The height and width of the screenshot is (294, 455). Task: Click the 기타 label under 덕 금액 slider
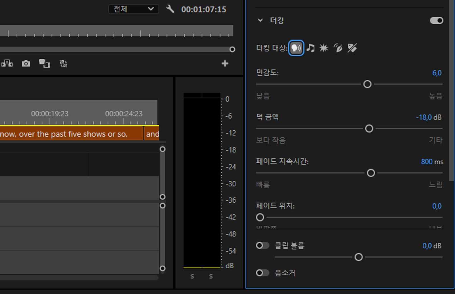pyautogui.click(x=436, y=140)
